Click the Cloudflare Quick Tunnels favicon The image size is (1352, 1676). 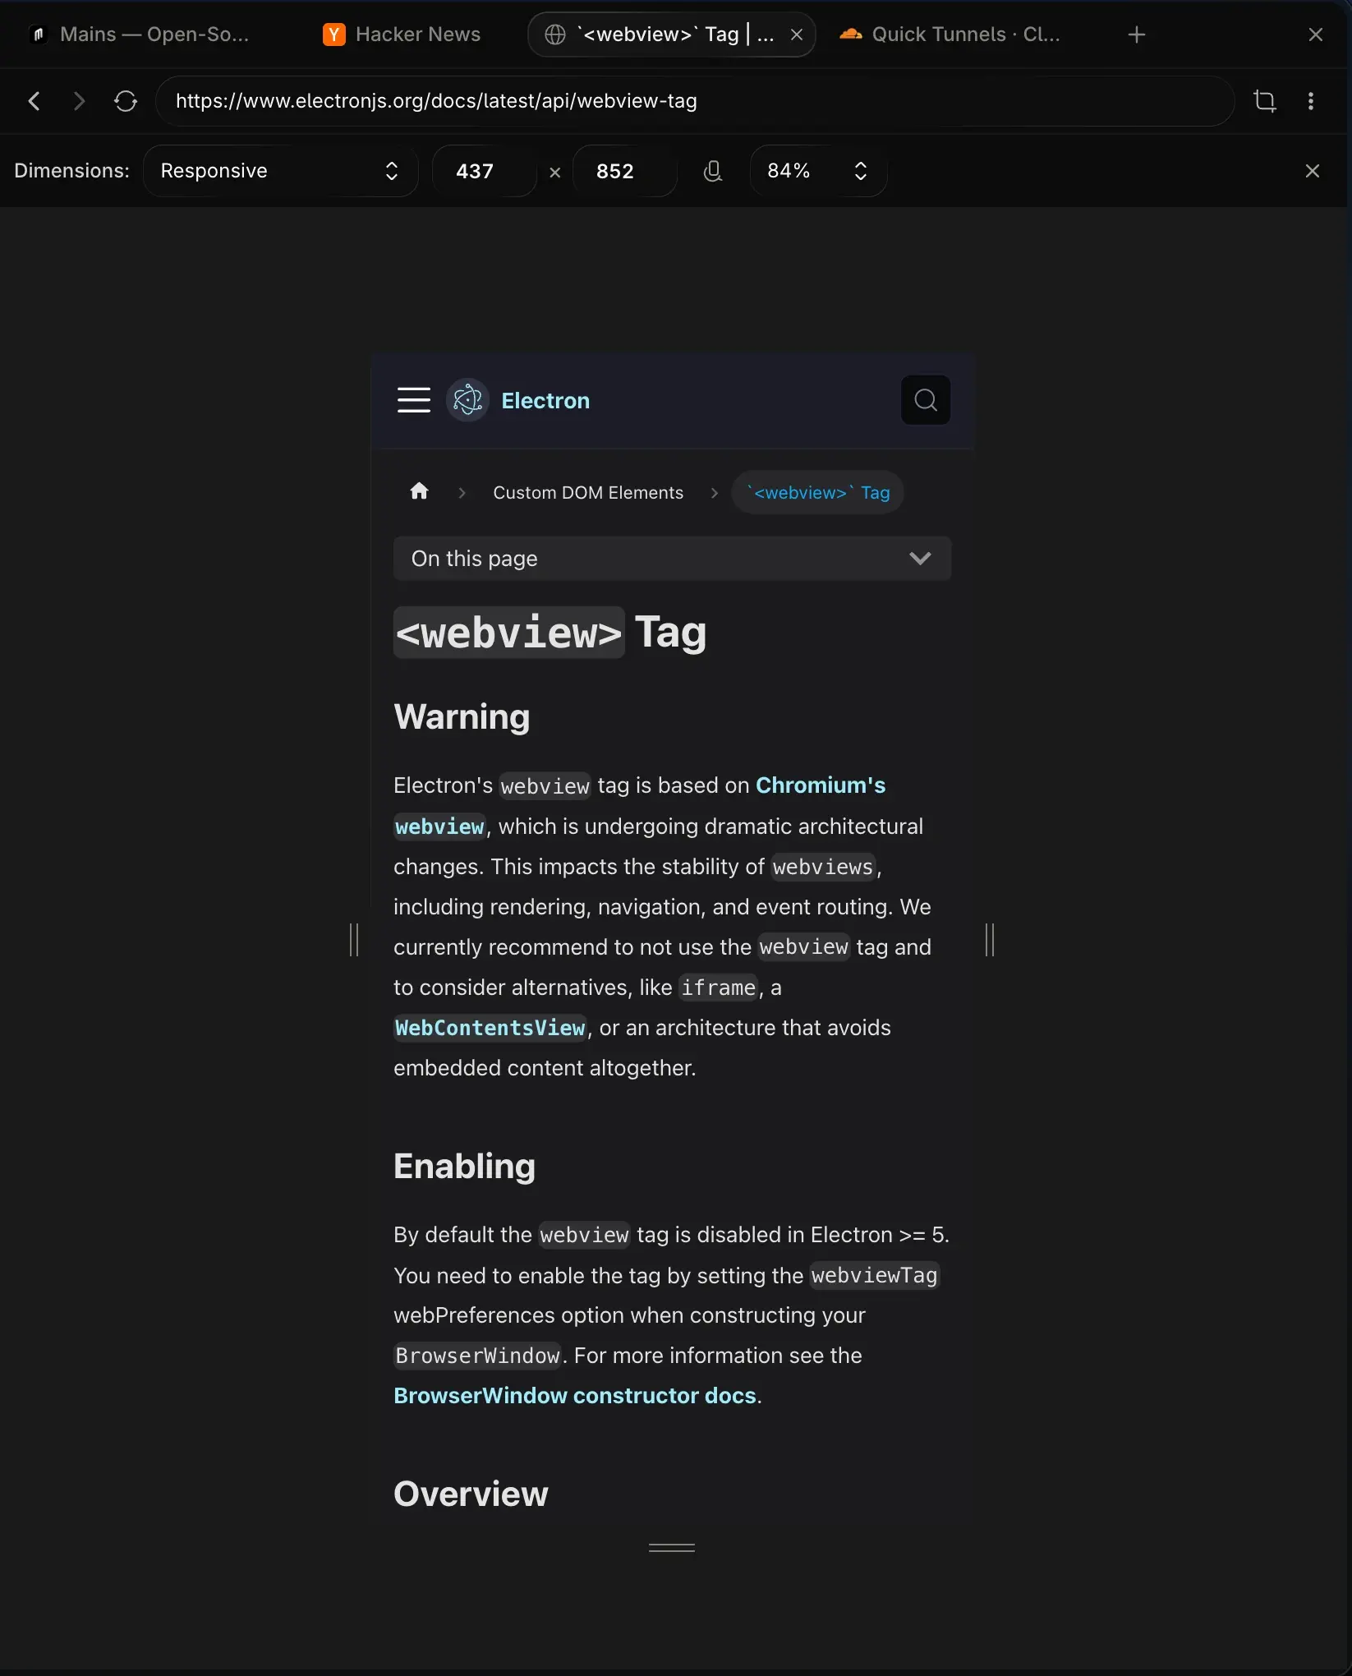(851, 35)
